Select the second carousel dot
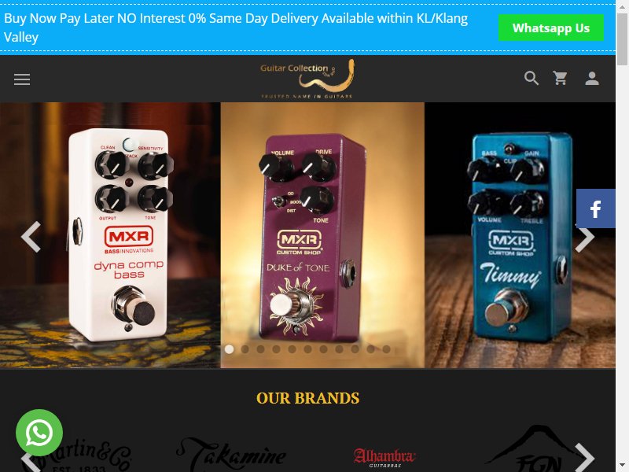629x472 pixels. point(245,349)
